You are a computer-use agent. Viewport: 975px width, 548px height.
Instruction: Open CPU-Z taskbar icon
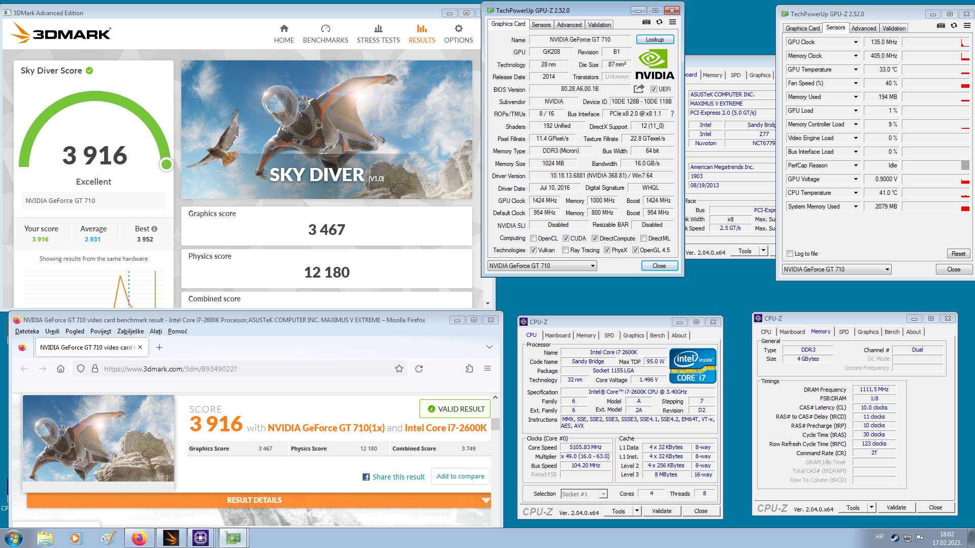coord(201,538)
